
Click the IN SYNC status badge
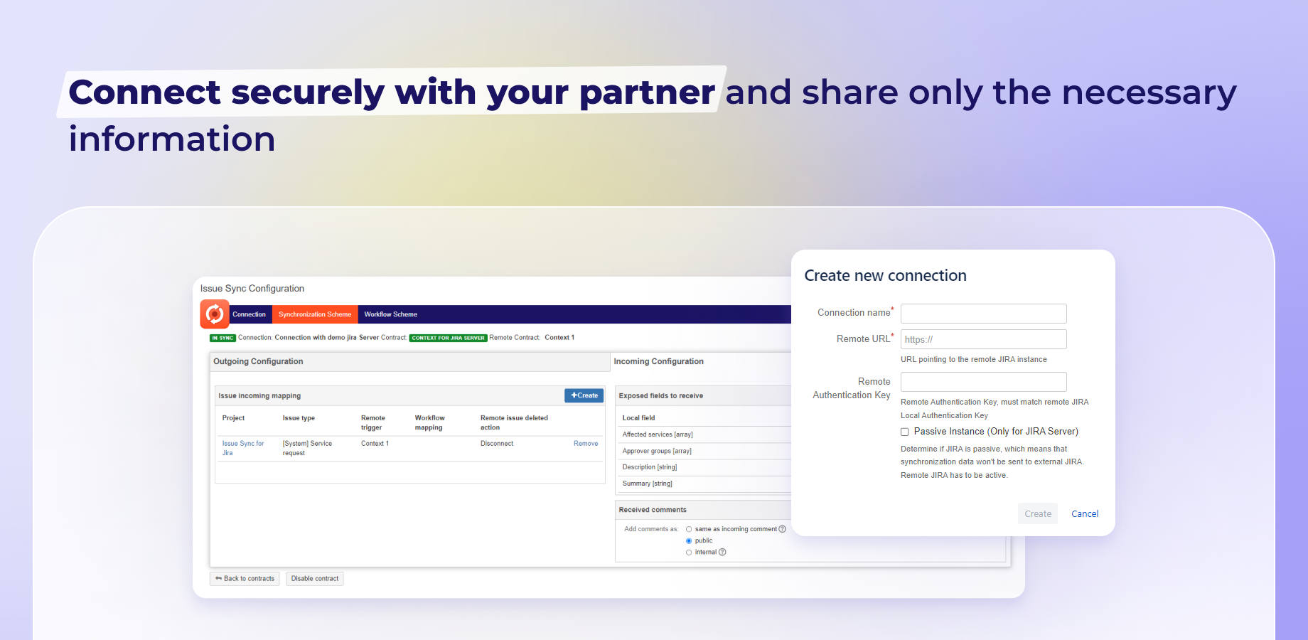(x=223, y=338)
